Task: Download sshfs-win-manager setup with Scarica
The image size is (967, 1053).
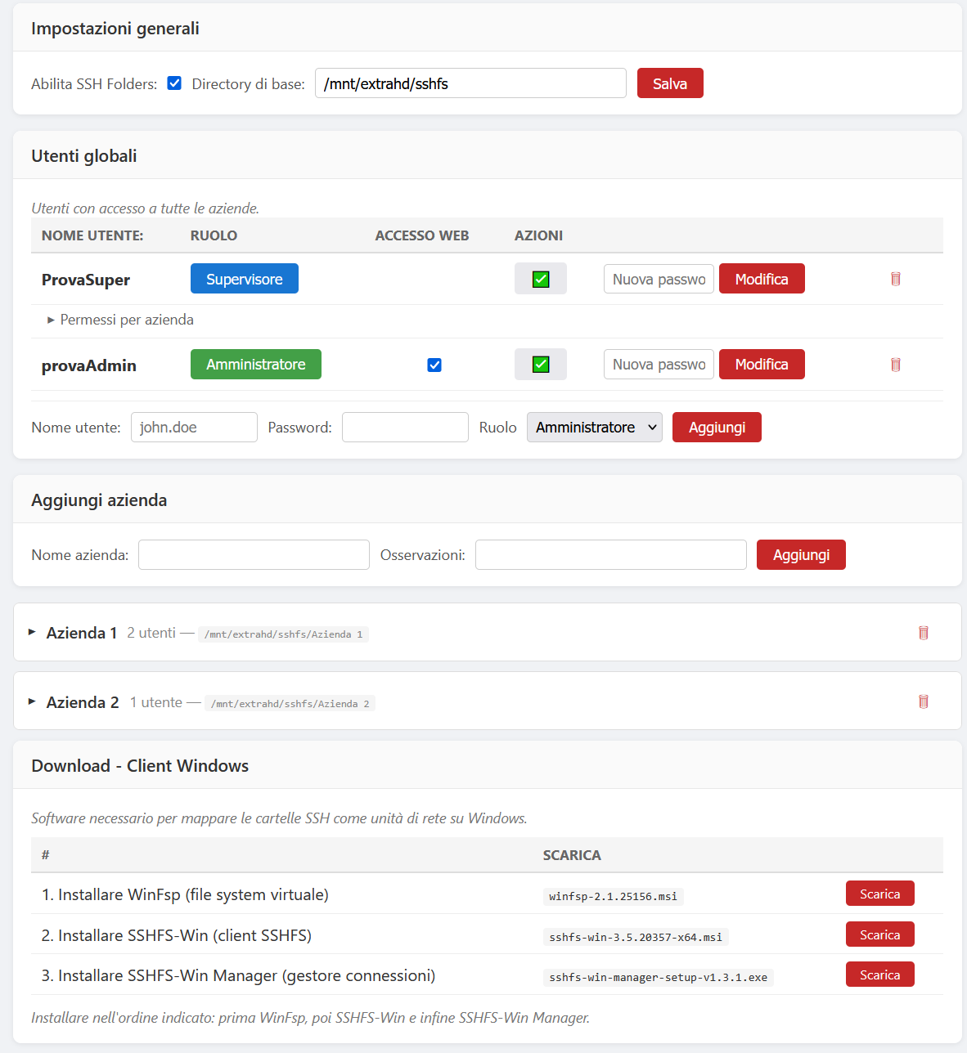Action: tap(879, 975)
